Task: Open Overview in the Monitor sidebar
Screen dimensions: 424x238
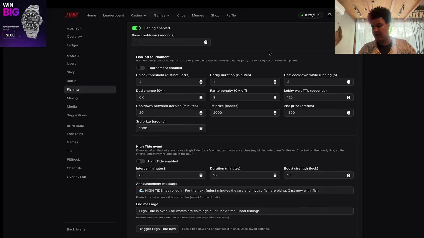Action: (74, 36)
